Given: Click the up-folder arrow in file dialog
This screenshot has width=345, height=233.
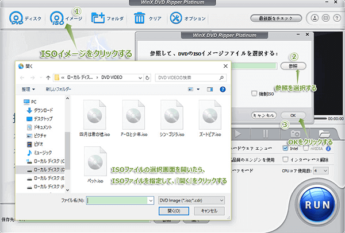Looking at the screenshot, I should pos(48,77).
